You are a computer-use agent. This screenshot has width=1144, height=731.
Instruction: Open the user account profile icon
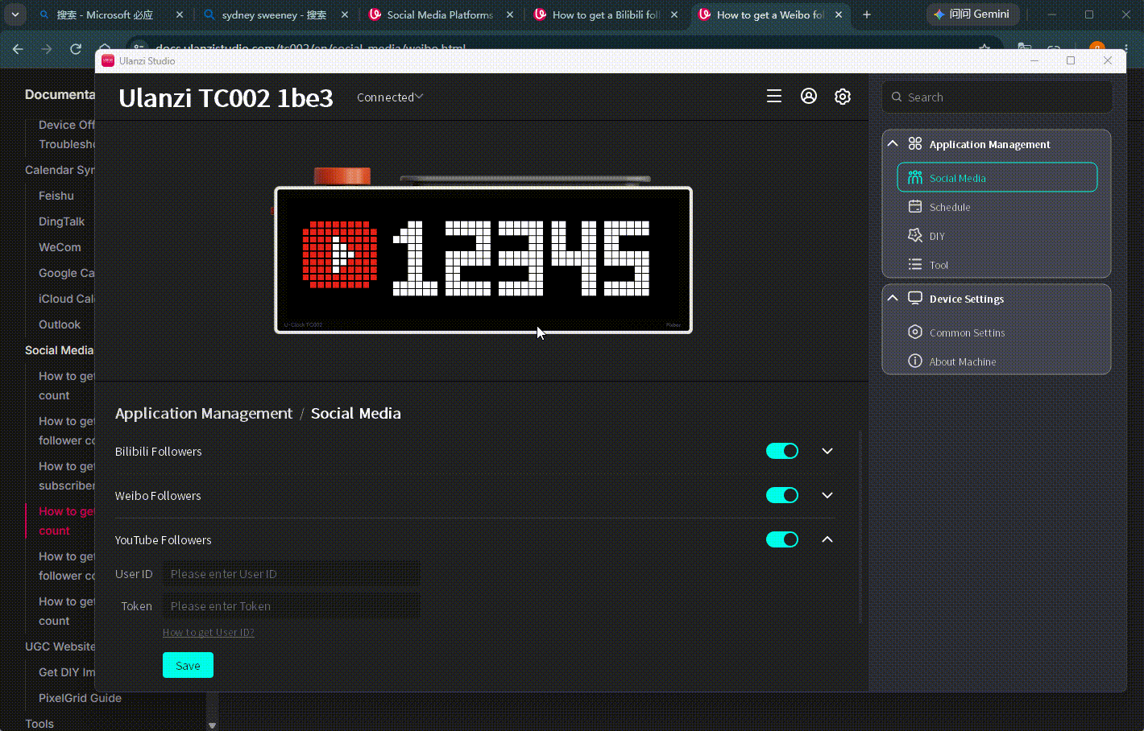click(809, 97)
